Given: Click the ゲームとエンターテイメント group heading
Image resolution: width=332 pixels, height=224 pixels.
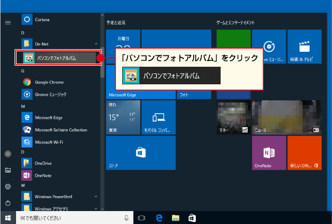Looking at the screenshot, I should (236, 22).
